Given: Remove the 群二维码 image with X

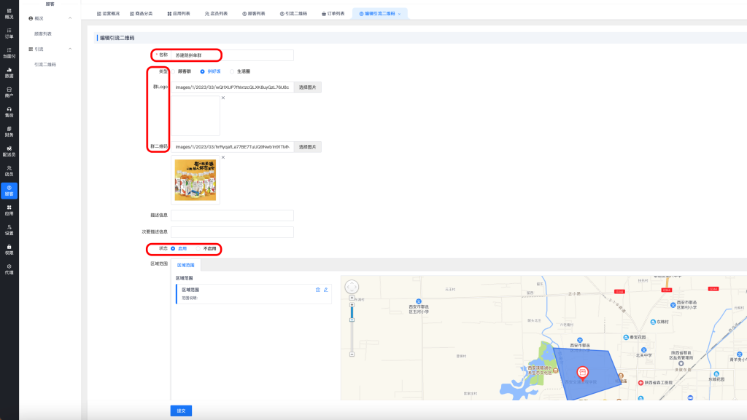Looking at the screenshot, I should coord(222,157).
